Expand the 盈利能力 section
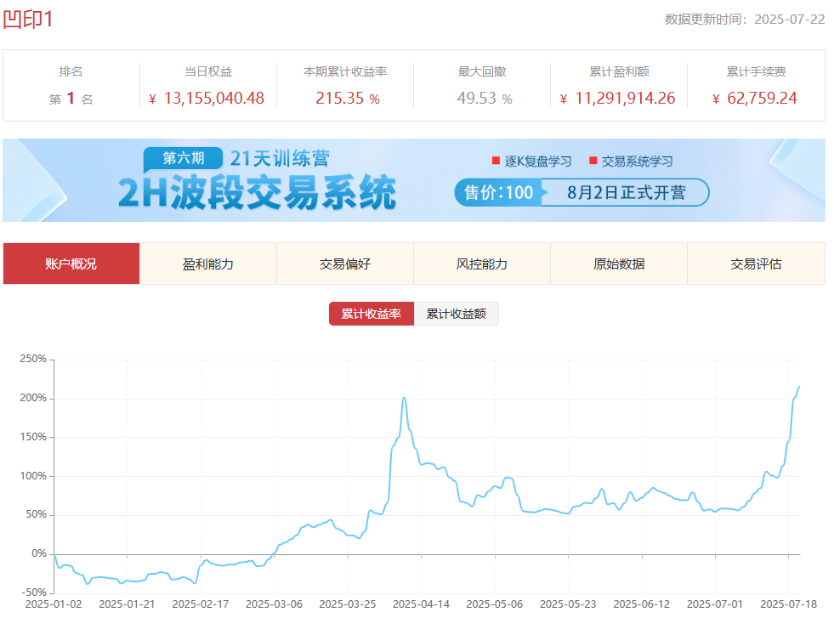The width and height of the screenshot is (834, 618). pyautogui.click(x=208, y=264)
